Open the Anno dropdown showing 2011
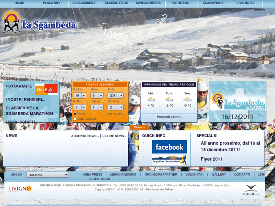The width and height of the screenshot is (275, 206). (116, 95)
